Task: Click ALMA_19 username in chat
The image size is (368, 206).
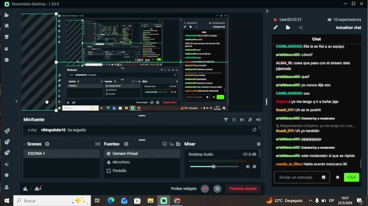Action: (x=284, y=63)
